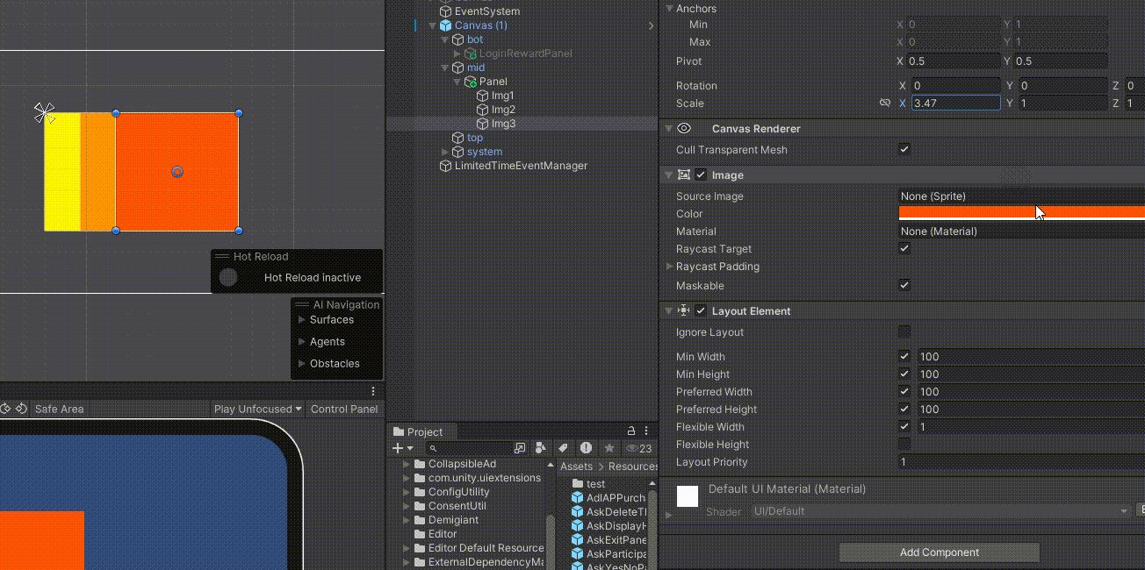Enable the Ignore Layout checkbox
This screenshot has height=570, width=1145.
point(904,332)
